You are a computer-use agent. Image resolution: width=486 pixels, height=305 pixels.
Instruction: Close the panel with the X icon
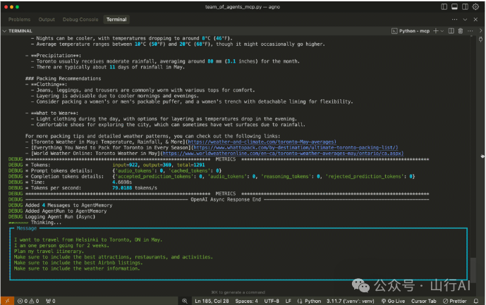[477, 20]
